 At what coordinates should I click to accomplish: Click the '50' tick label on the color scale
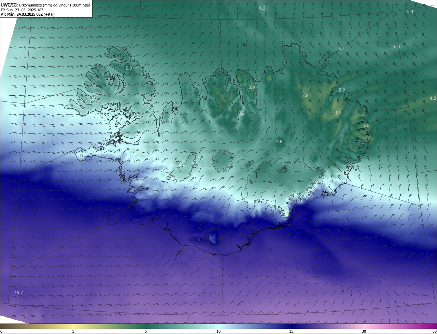(x=434, y=331)
